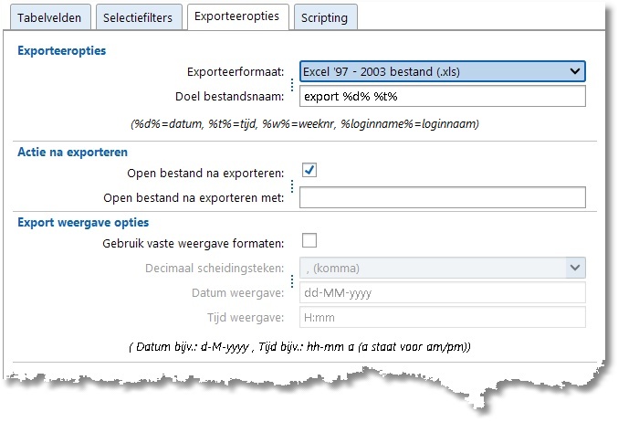Select the Exporteeropties tab

click(237, 16)
